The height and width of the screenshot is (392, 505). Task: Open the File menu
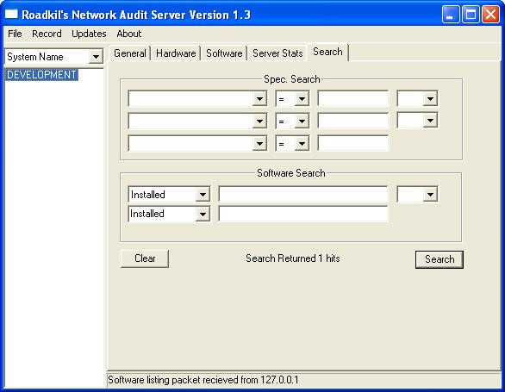[15, 34]
